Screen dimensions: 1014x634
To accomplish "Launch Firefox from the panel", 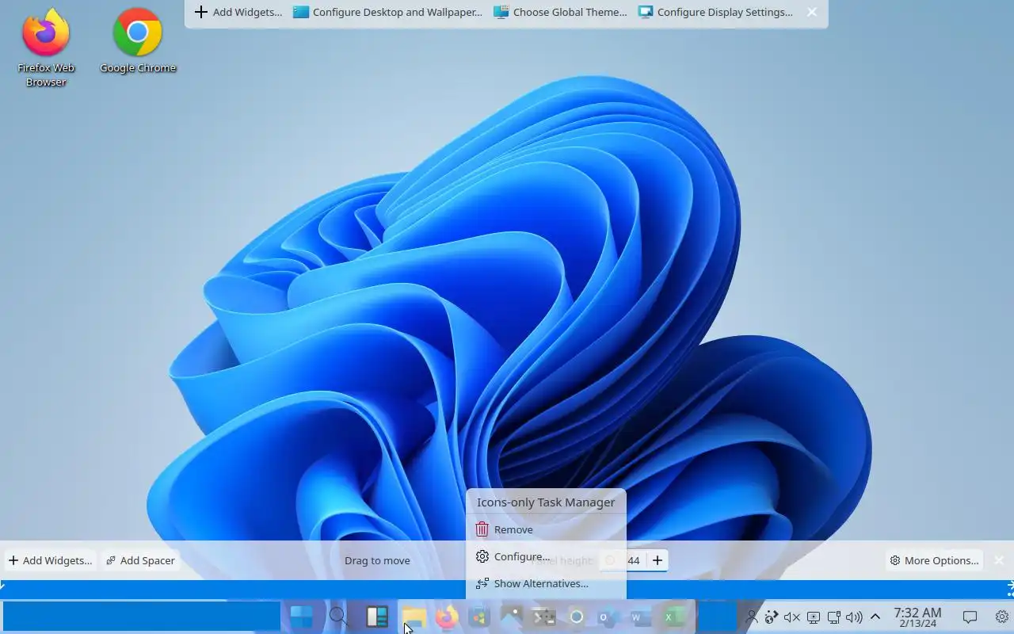I will pyautogui.click(x=447, y=617).
